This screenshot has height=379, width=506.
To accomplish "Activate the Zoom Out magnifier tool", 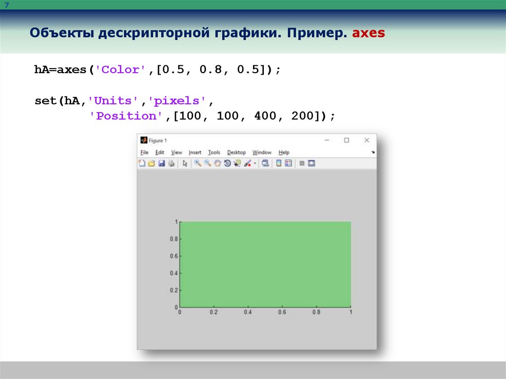I will [x=208, y=164].
